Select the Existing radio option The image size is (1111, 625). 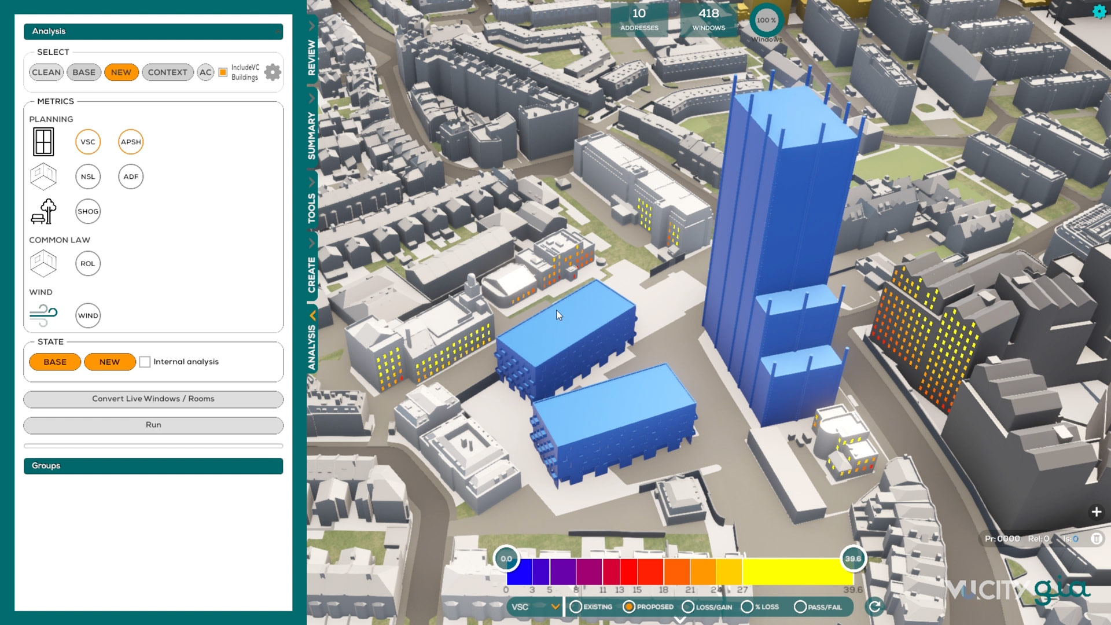pos(576,606)
